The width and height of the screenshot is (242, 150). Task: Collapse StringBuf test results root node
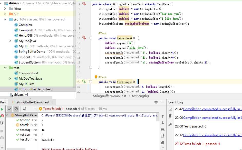(x=7, y=115)
